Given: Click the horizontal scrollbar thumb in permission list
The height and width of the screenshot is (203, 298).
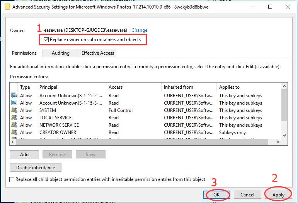Looking at the screenshot, I should click(x=142, y=142).
